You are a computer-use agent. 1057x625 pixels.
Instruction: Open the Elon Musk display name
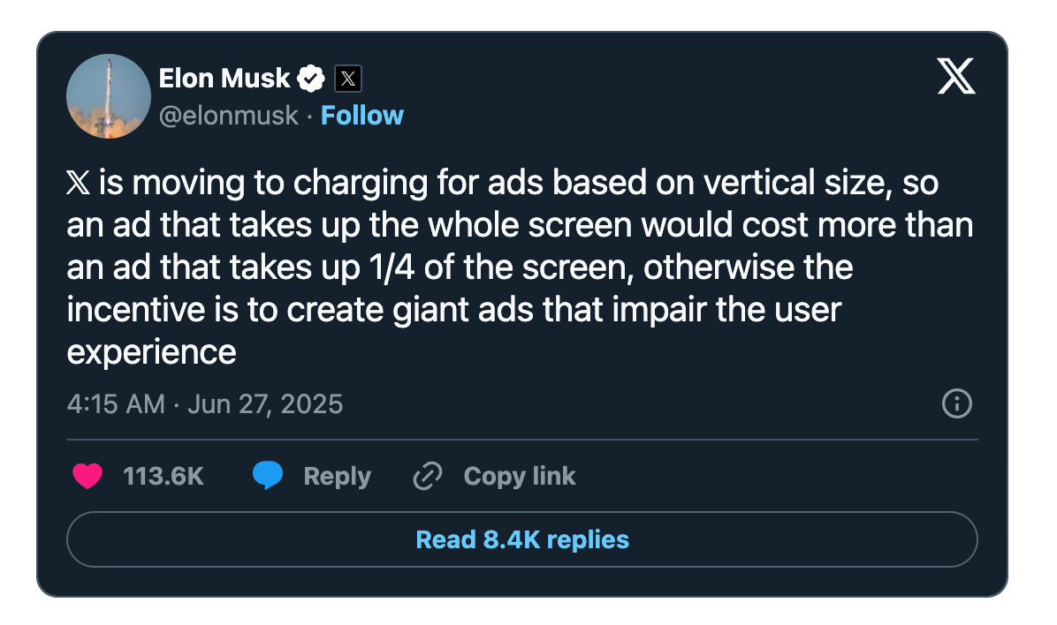(x=224, y=78)
